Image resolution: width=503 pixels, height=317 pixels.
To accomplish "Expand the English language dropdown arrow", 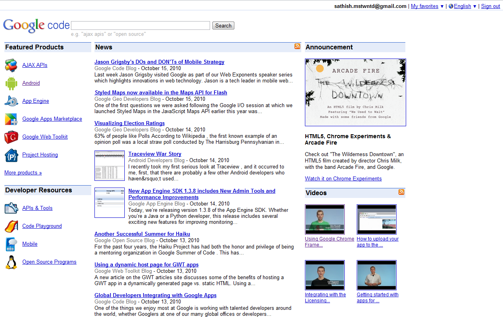I will [475, 6].
